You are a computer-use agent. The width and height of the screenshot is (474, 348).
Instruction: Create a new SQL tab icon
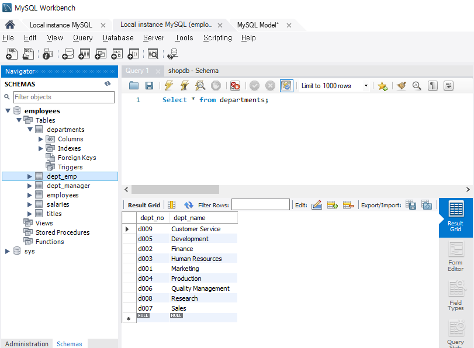[x=12, y=54]
